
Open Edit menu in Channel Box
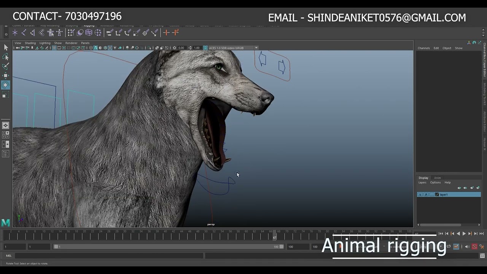(436, 48)
